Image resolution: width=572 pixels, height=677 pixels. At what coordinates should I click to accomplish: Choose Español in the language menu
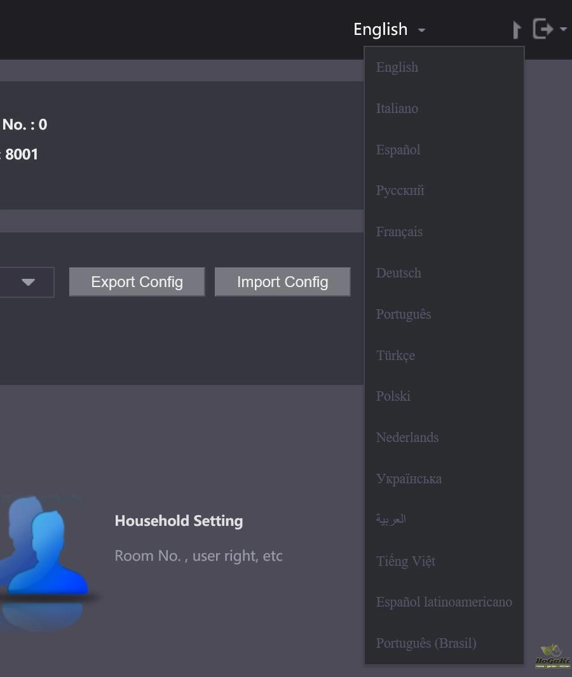398,150
